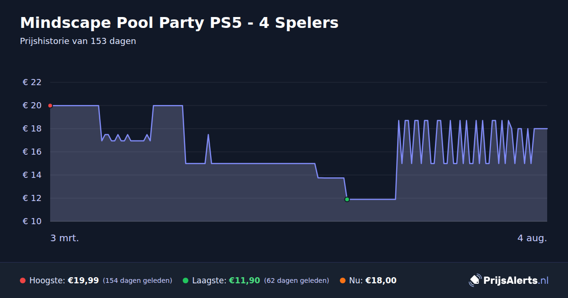568x298 pixels.
Task: Click the € 14 axis label
Action: 32,175
